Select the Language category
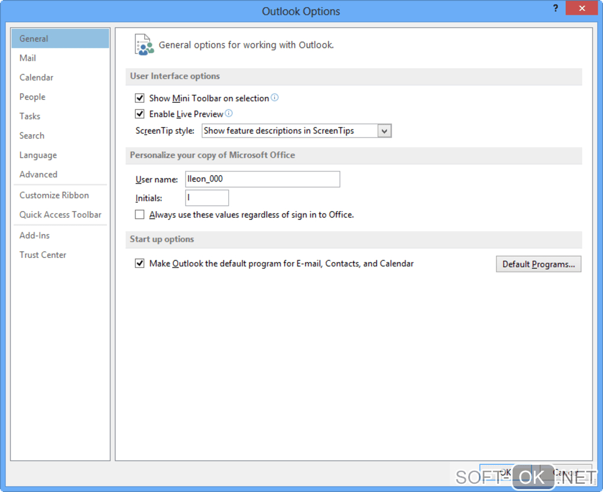Image resolution: width=603 pixels, height=492 pixels. (60, 155)
